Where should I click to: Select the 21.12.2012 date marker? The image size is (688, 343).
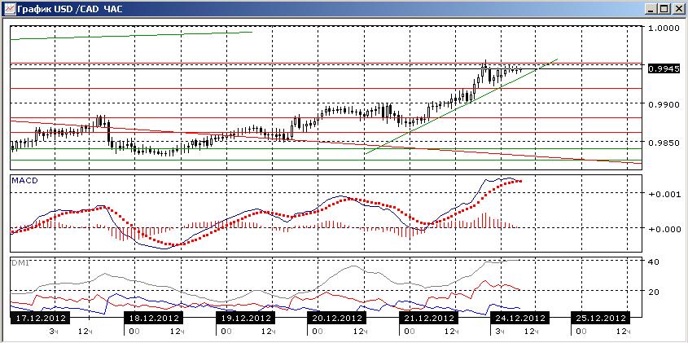coord(427,318)
